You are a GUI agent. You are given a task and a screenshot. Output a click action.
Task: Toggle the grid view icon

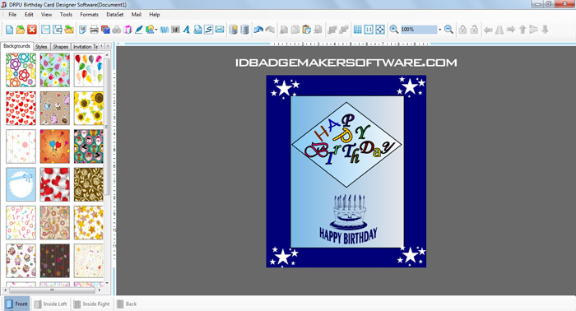click(357, 30)
